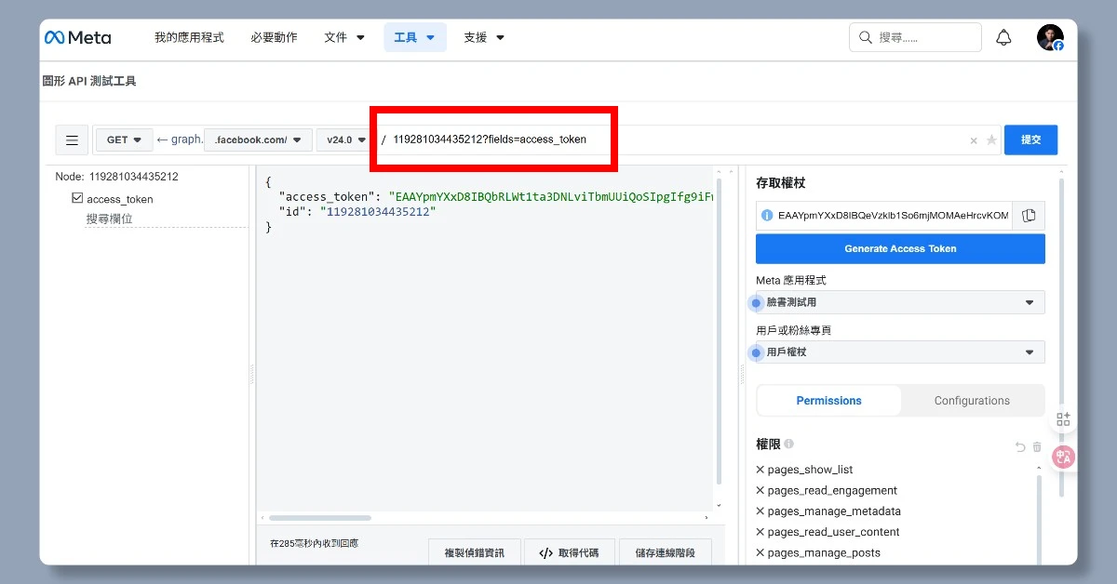Screen dimensions: 1117x584
Task: Open the pink translate floating icon
Action: click(x=1063, y=457)
